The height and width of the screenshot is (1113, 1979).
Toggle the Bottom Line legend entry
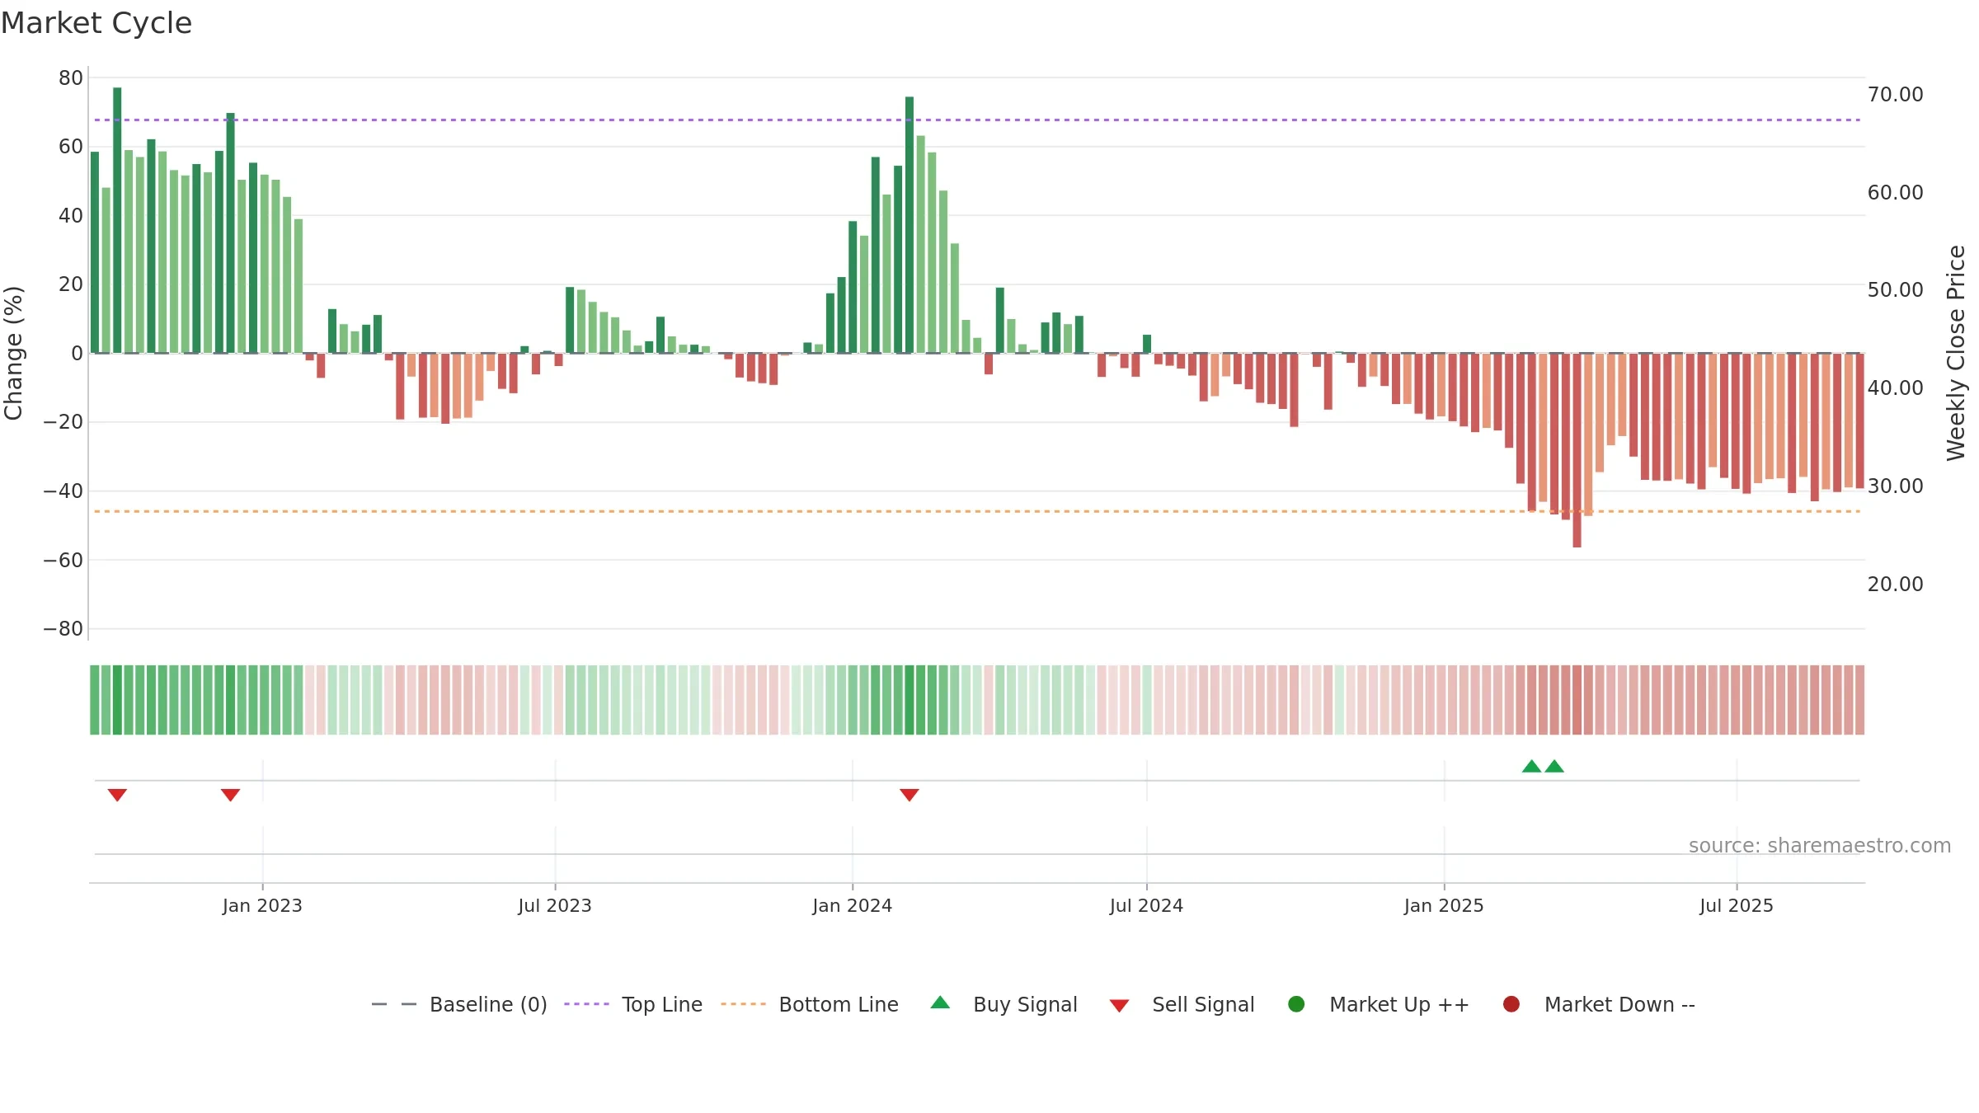(810, 1004)
